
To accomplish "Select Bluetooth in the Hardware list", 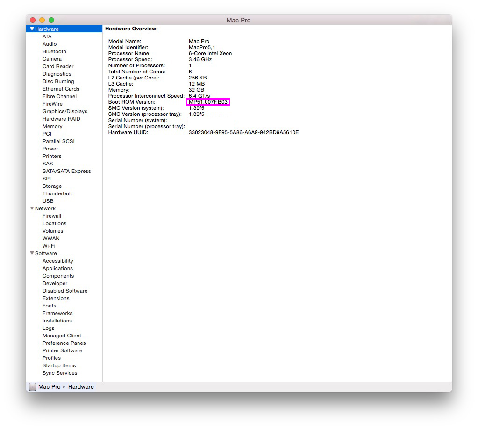I will 54,51.
